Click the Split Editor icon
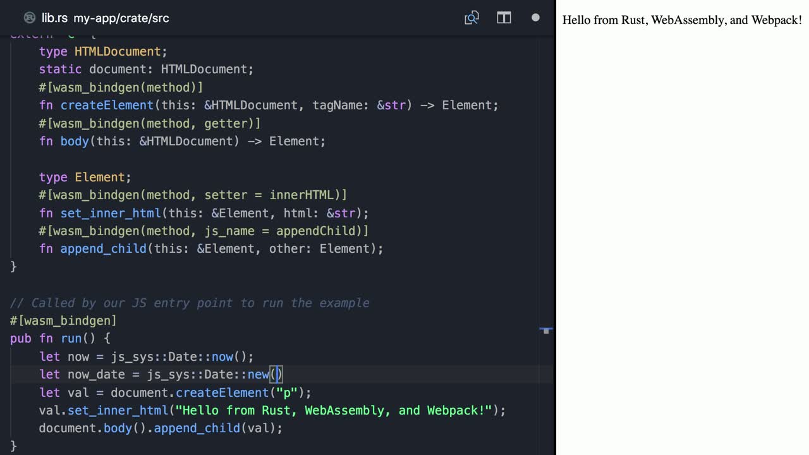The width and height of the screenshot is (809, 455). point(504,18)
